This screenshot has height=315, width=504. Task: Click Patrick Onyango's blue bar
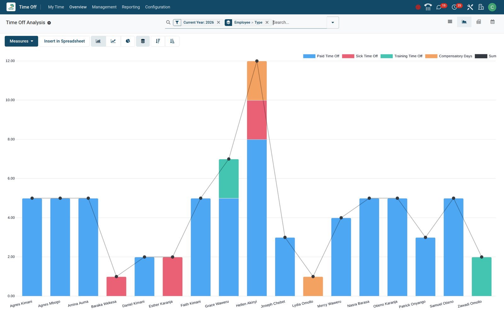pos(425,267)
